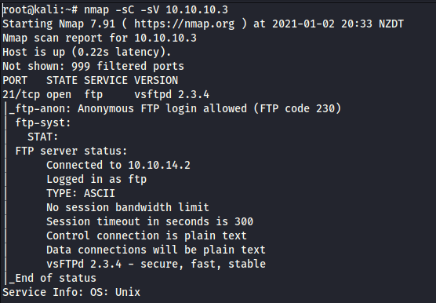Click the nmap -sC -sV command
The height and width of the screenshot is (303, 436).
click(122, 9)
